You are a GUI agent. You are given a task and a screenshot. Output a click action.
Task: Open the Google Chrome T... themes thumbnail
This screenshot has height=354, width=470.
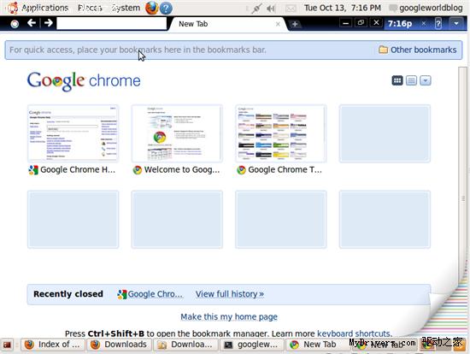tap(281, 133)
